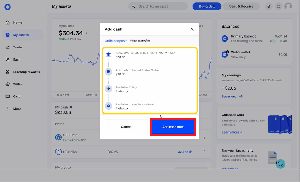The height and width of the screenshot is (182, 300).
Task: Click the lightning icon by Available to buy
Action: click(108, 89)
